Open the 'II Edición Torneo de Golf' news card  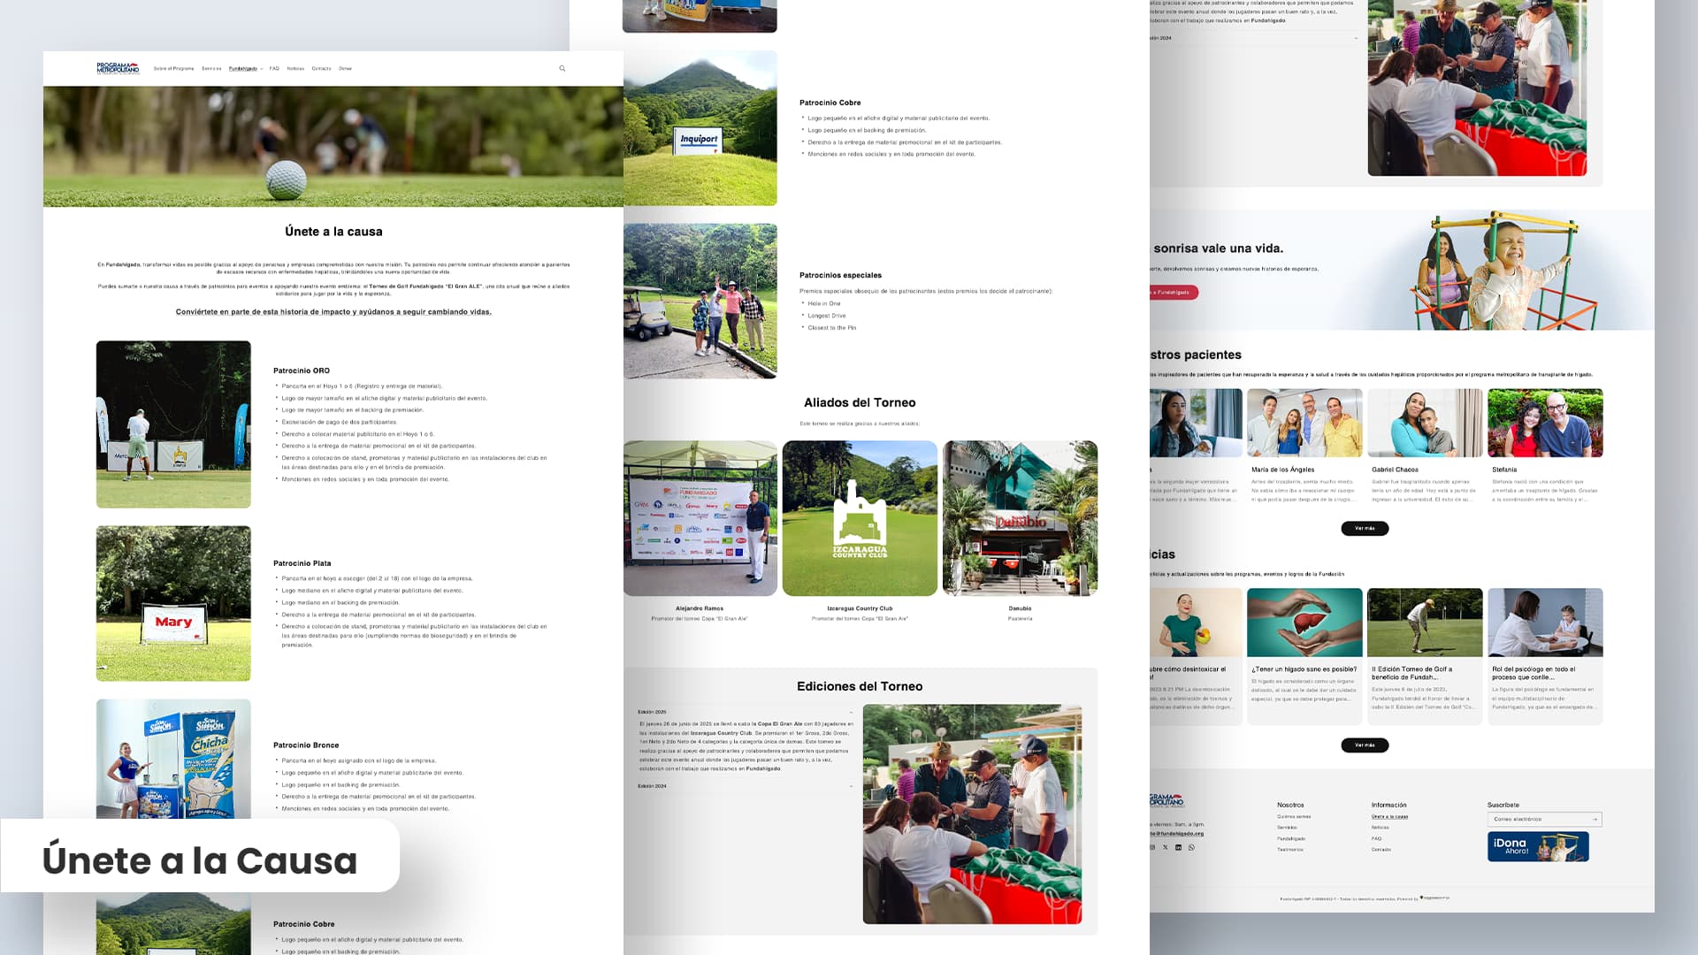[x=1425, y=657]
